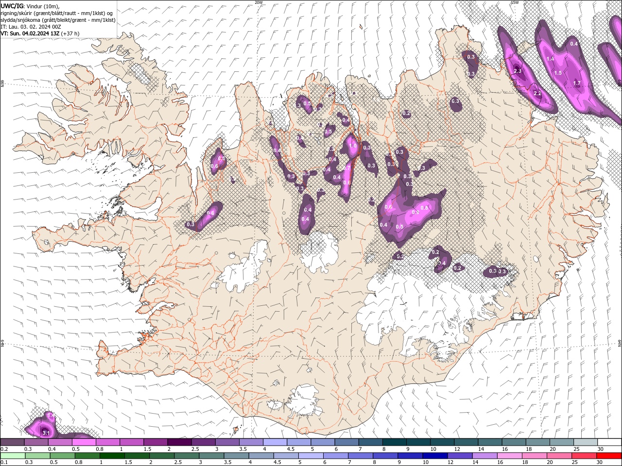Click the white swatch labeled 30, top legend row
Image resolution: width=622 pixels, height=466 pixels.
[610, 442]
